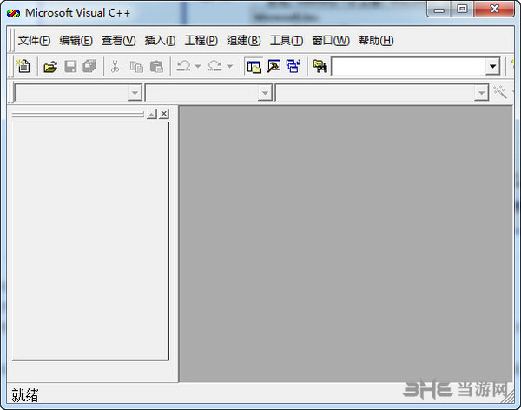Open the 文件(F) menu

34,41
